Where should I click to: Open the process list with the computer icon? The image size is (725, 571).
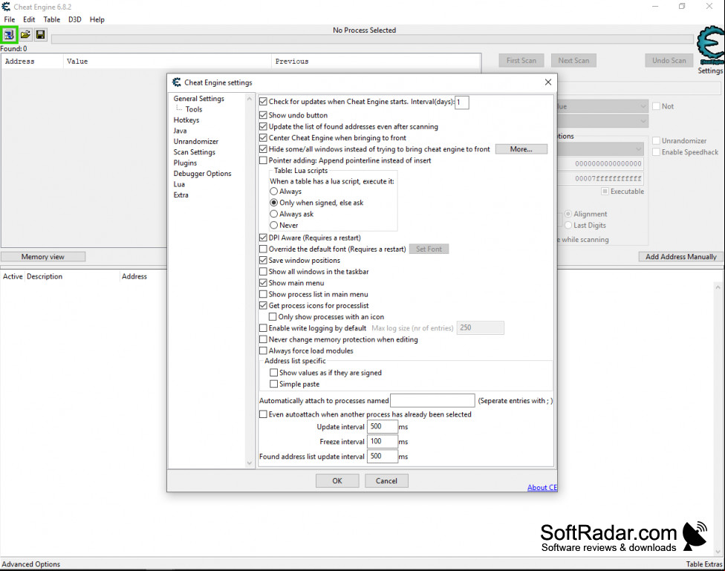[x=9, y=35]
